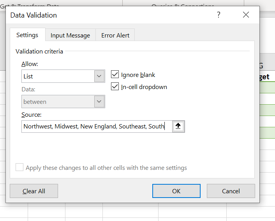Confirm with the OK button
This screenshot has height=221, width=275.
(176, 191)
